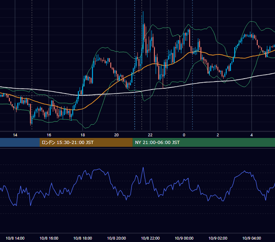Viewport: 275px width, 242px height.
Task: Click the 18 hour axis label
Action: tap(82, 135)
